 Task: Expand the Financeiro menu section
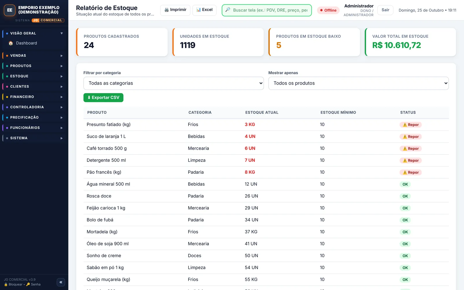pyautogui.click(x=34, y=97)
